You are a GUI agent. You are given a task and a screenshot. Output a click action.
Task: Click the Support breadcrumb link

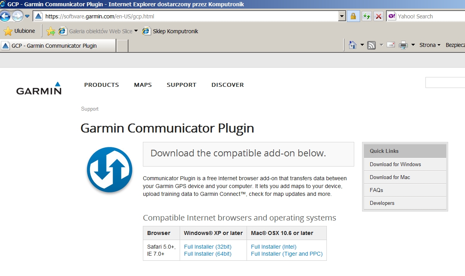click(90, 109)
